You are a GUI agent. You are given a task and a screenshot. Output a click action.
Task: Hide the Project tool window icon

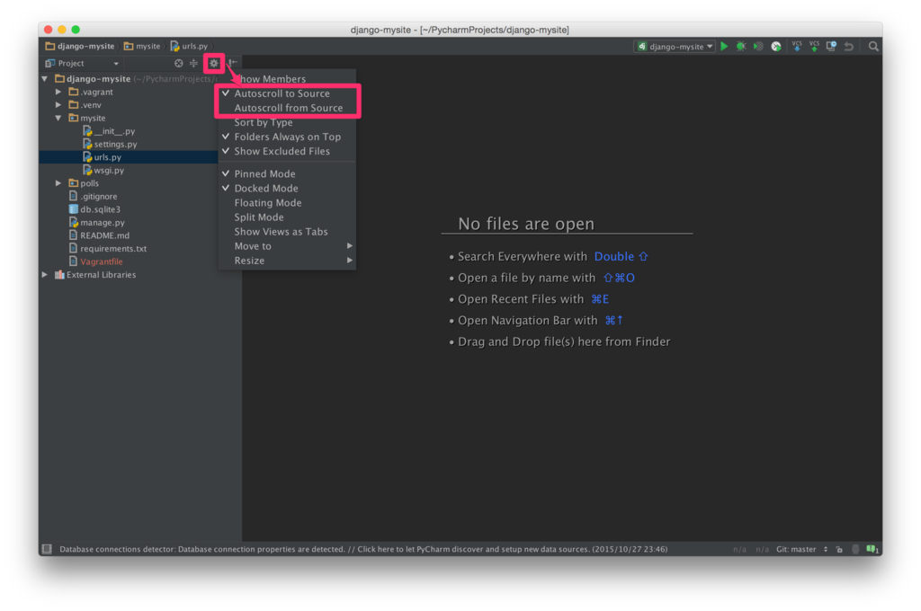pyautogui.click(x=233, y=63)
